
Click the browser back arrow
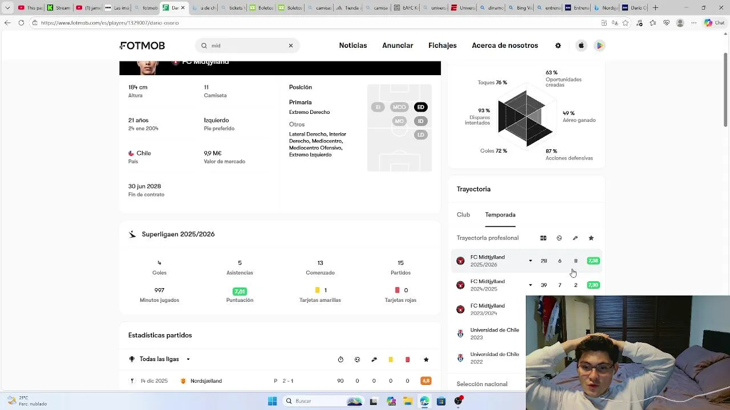[7, 23]
